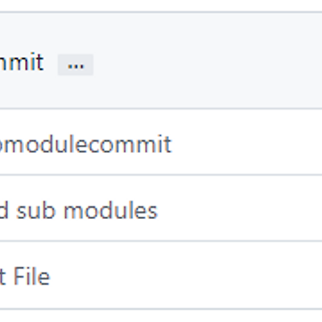Select the word 'sub' in third row
322x322 pixels.
(x=35, y=211)
